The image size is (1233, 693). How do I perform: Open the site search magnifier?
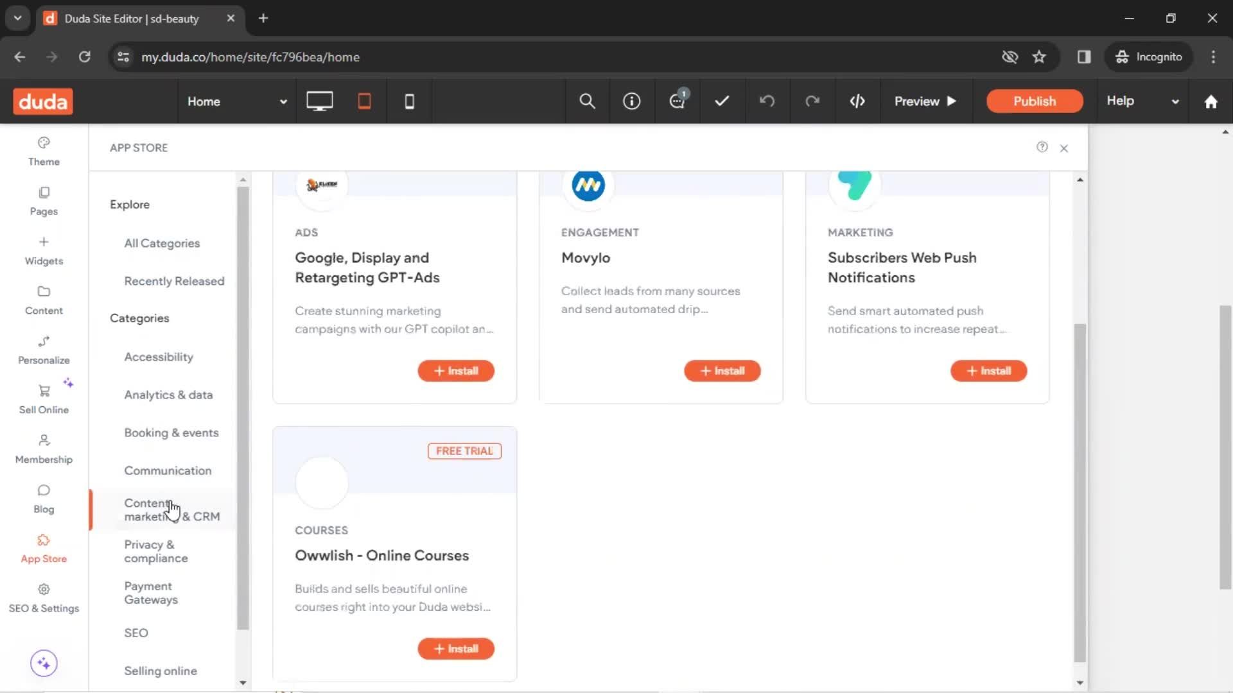[x=587, y=101]
